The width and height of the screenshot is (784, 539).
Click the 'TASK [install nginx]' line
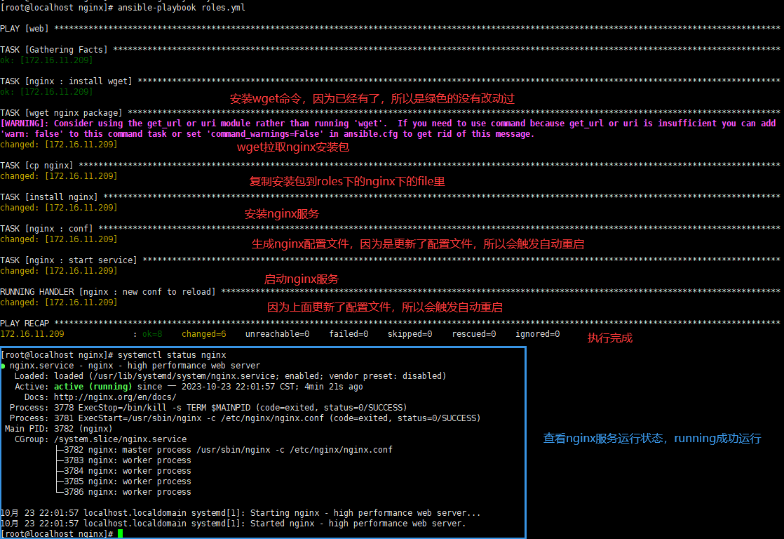tap(390, 197)
